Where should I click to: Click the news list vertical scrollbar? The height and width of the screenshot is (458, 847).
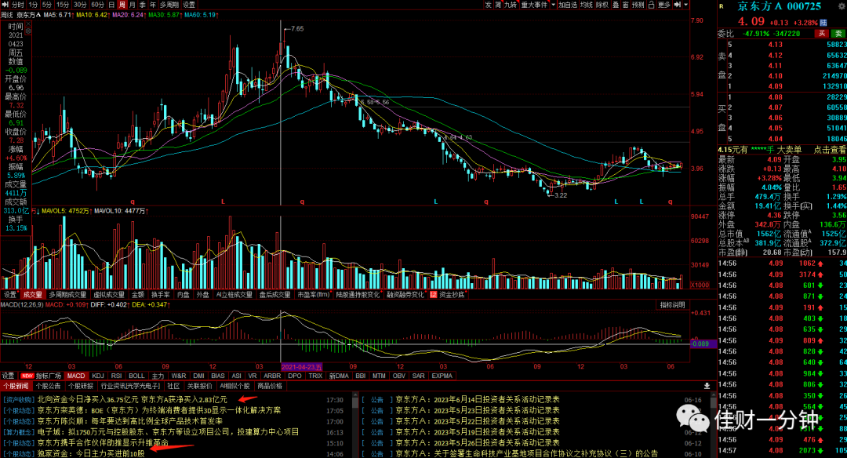coord(355,424)
